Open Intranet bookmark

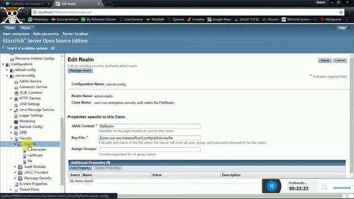270,20
